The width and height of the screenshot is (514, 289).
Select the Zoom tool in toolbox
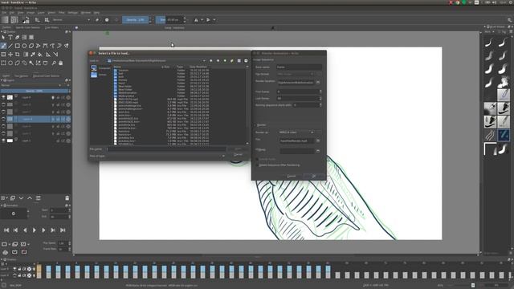pos(54,63)
